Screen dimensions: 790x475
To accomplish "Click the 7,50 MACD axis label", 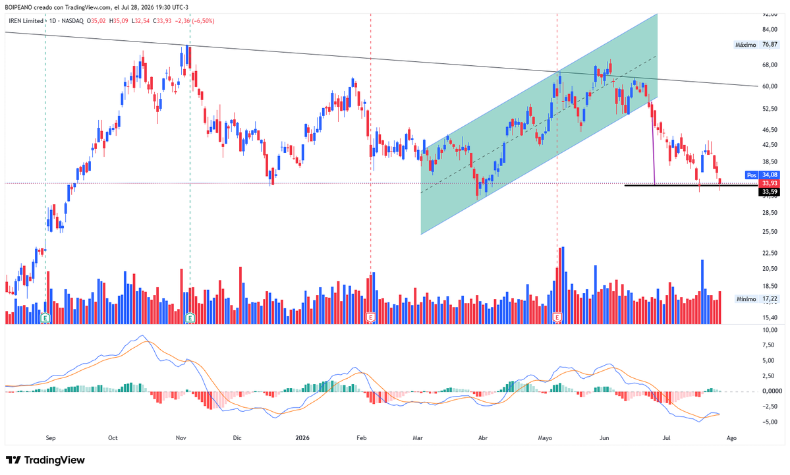I will (769, 346).
